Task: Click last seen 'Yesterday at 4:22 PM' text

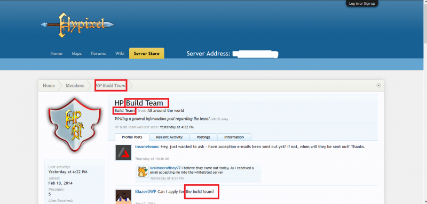Action: coord(177,127)
